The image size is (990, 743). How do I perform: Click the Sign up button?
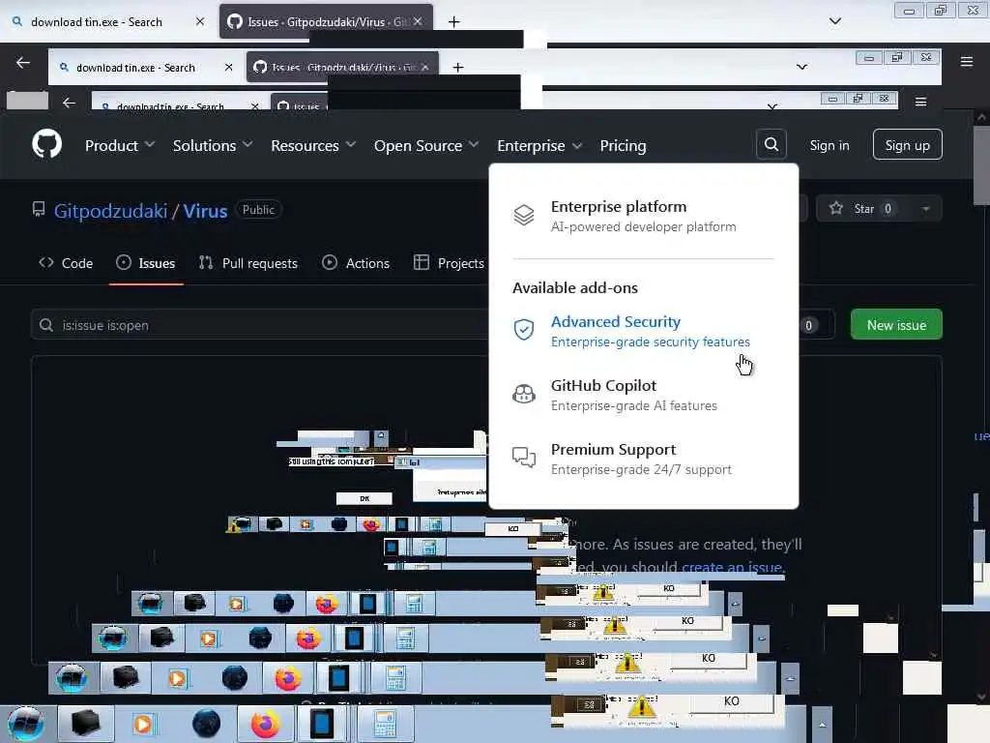tap(907, 145)
